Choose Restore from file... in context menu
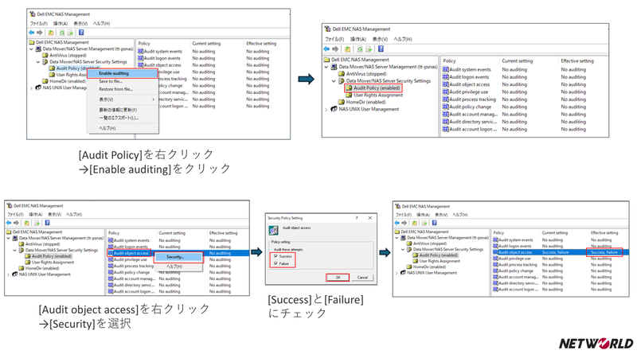The height and width of the screenshot is (358, 637). click(123, 89)
